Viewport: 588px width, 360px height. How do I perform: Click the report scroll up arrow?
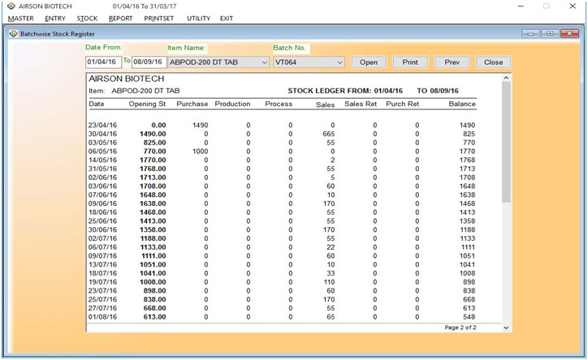507,79
